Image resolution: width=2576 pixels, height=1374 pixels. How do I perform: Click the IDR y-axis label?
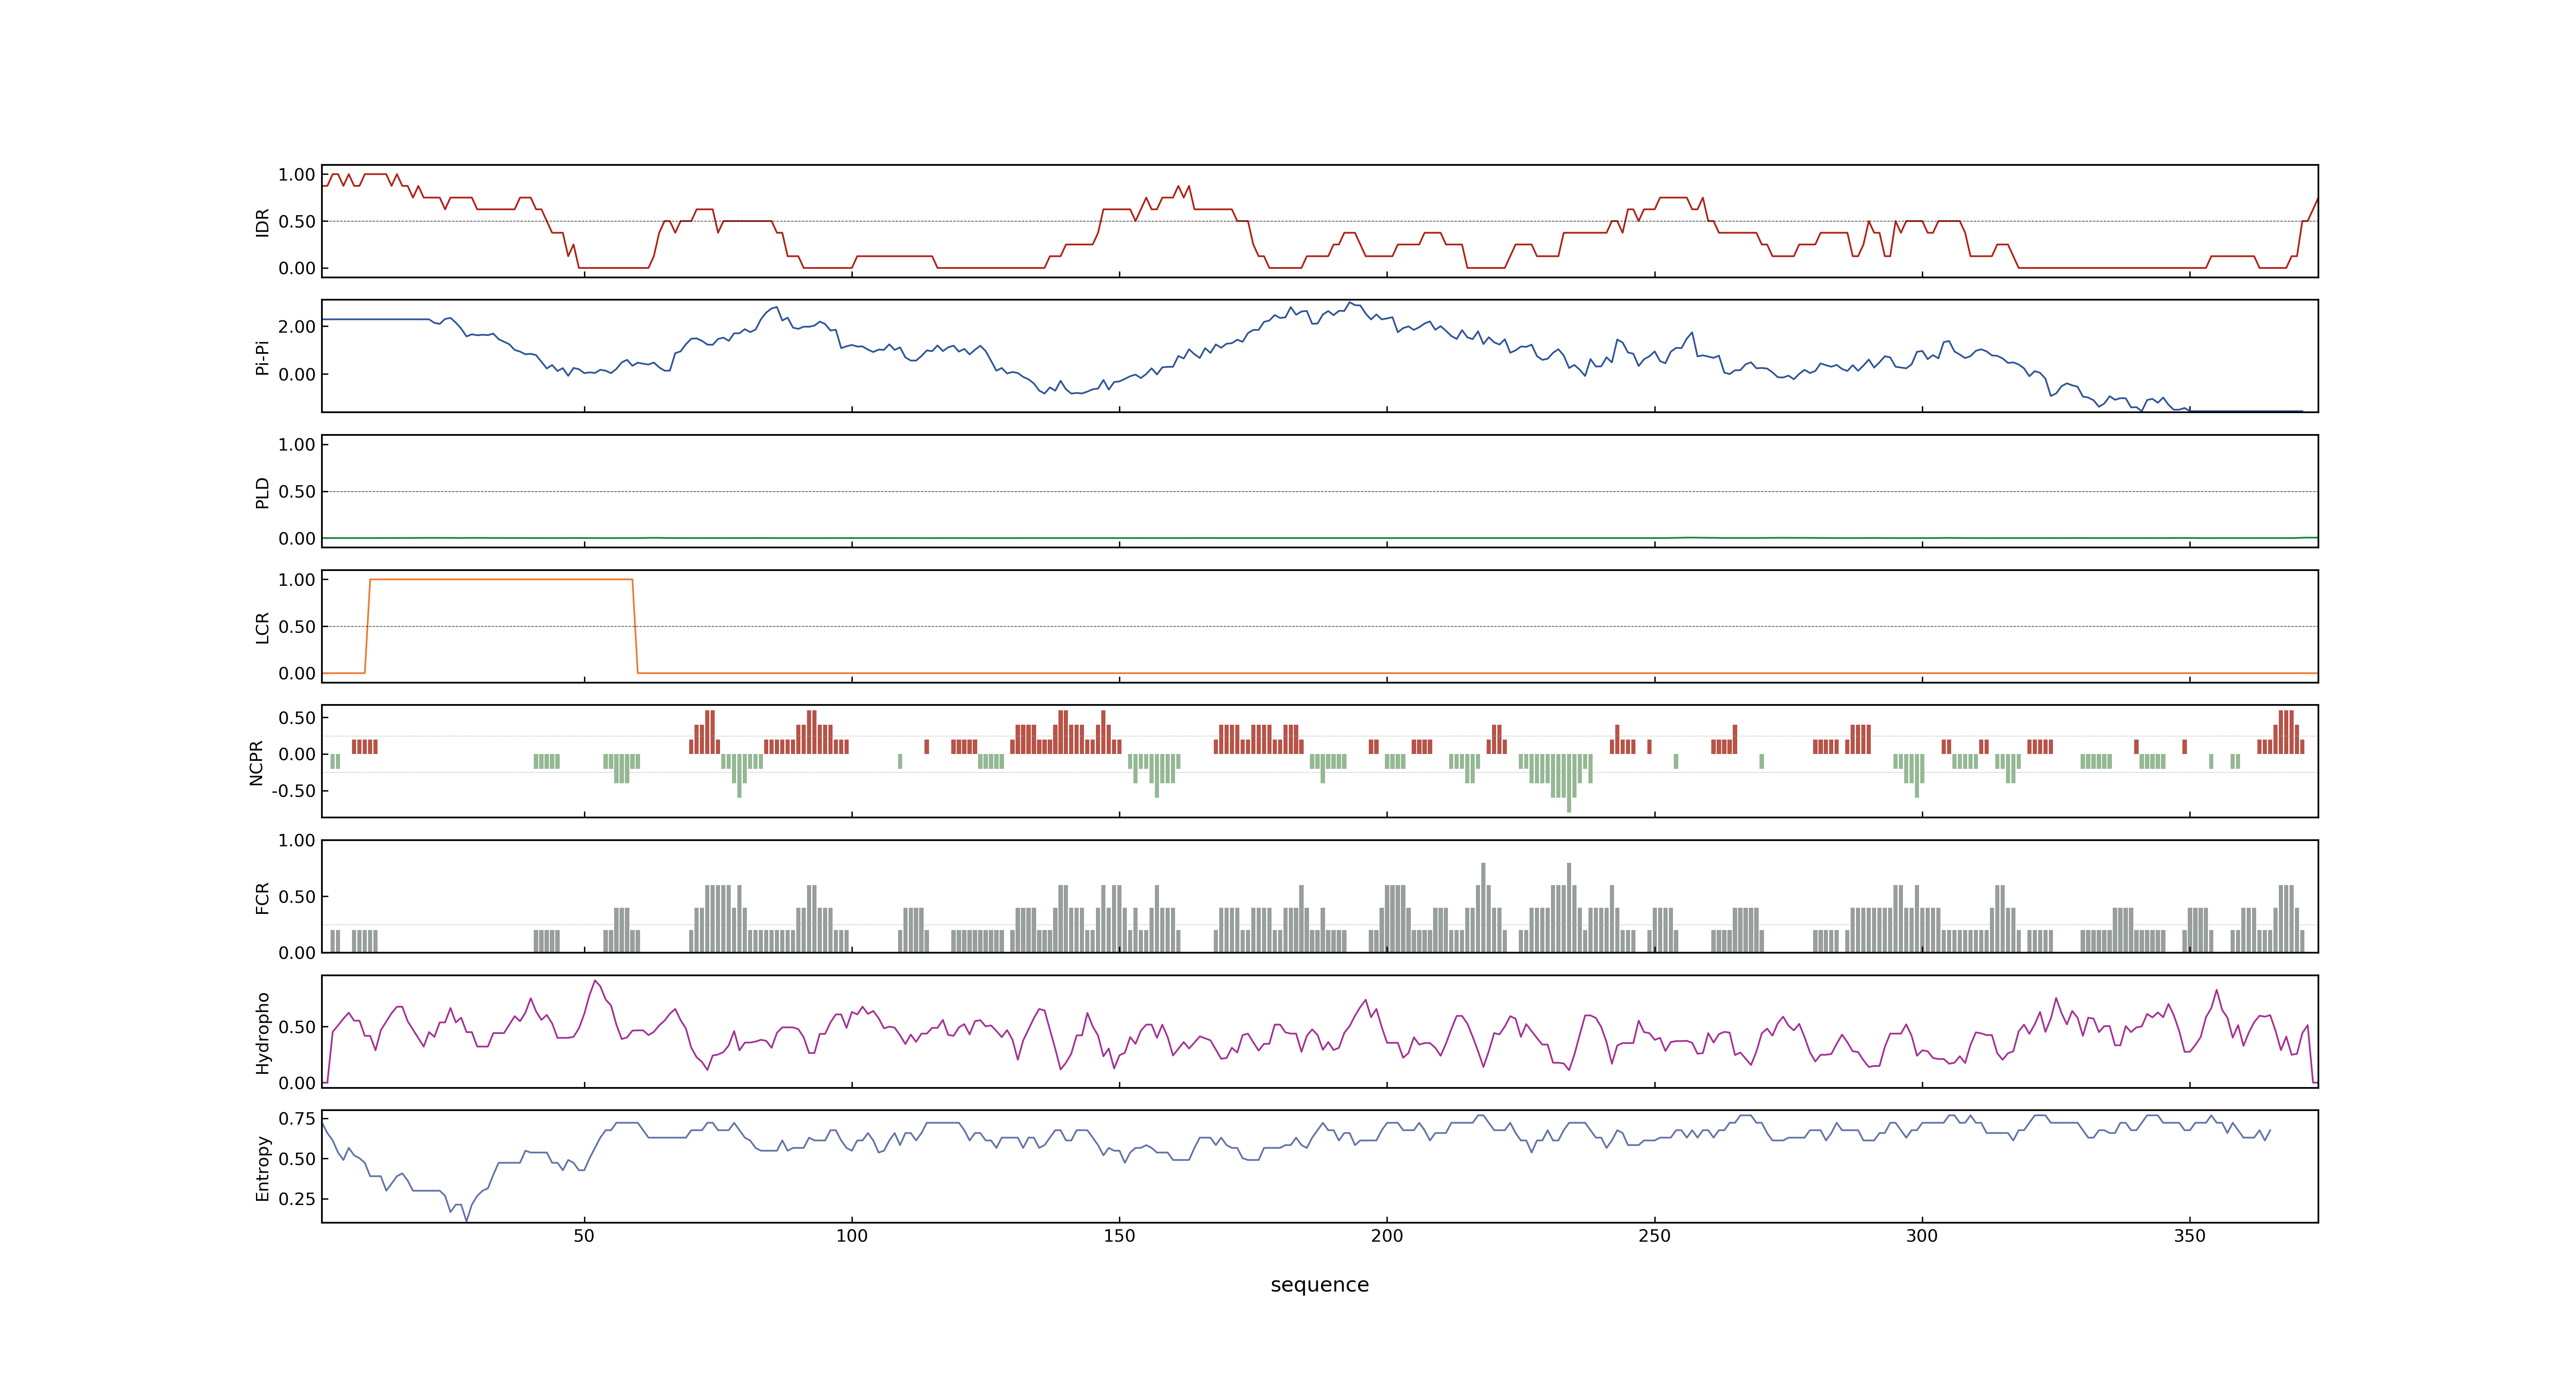click(x=262, y=222)
